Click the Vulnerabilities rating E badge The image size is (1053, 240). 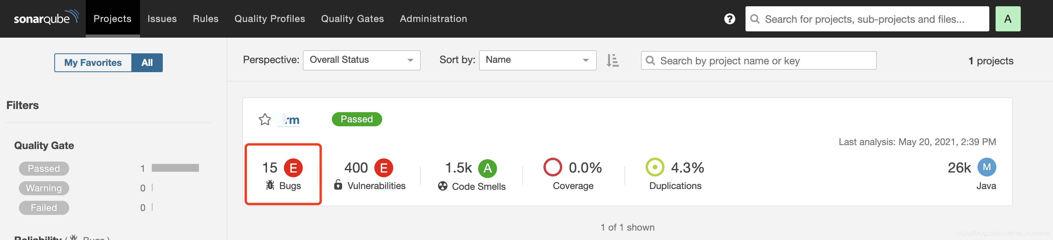[383, 167]
